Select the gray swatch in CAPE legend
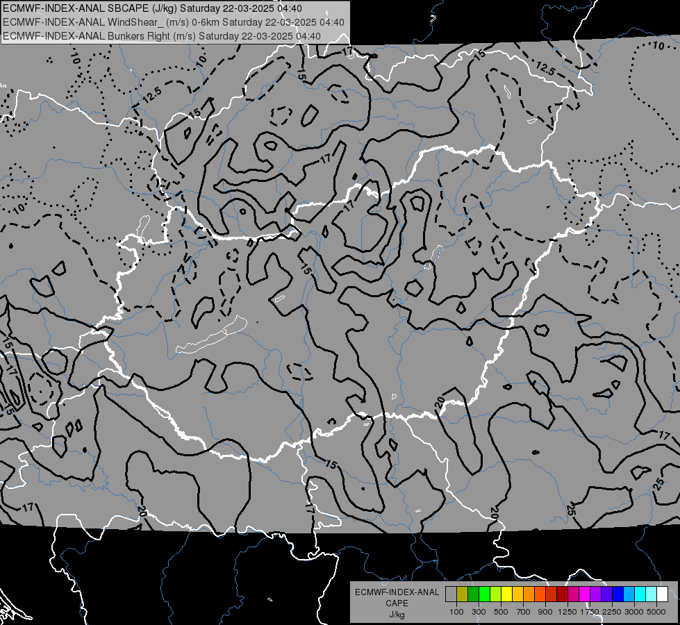The height and width of the screenshot is (625, 680). pos(451,594)
